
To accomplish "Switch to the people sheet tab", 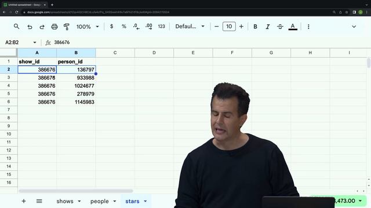I will pos(99,201).
